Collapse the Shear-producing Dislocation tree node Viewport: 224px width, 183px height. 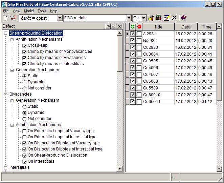click(5, 33)
